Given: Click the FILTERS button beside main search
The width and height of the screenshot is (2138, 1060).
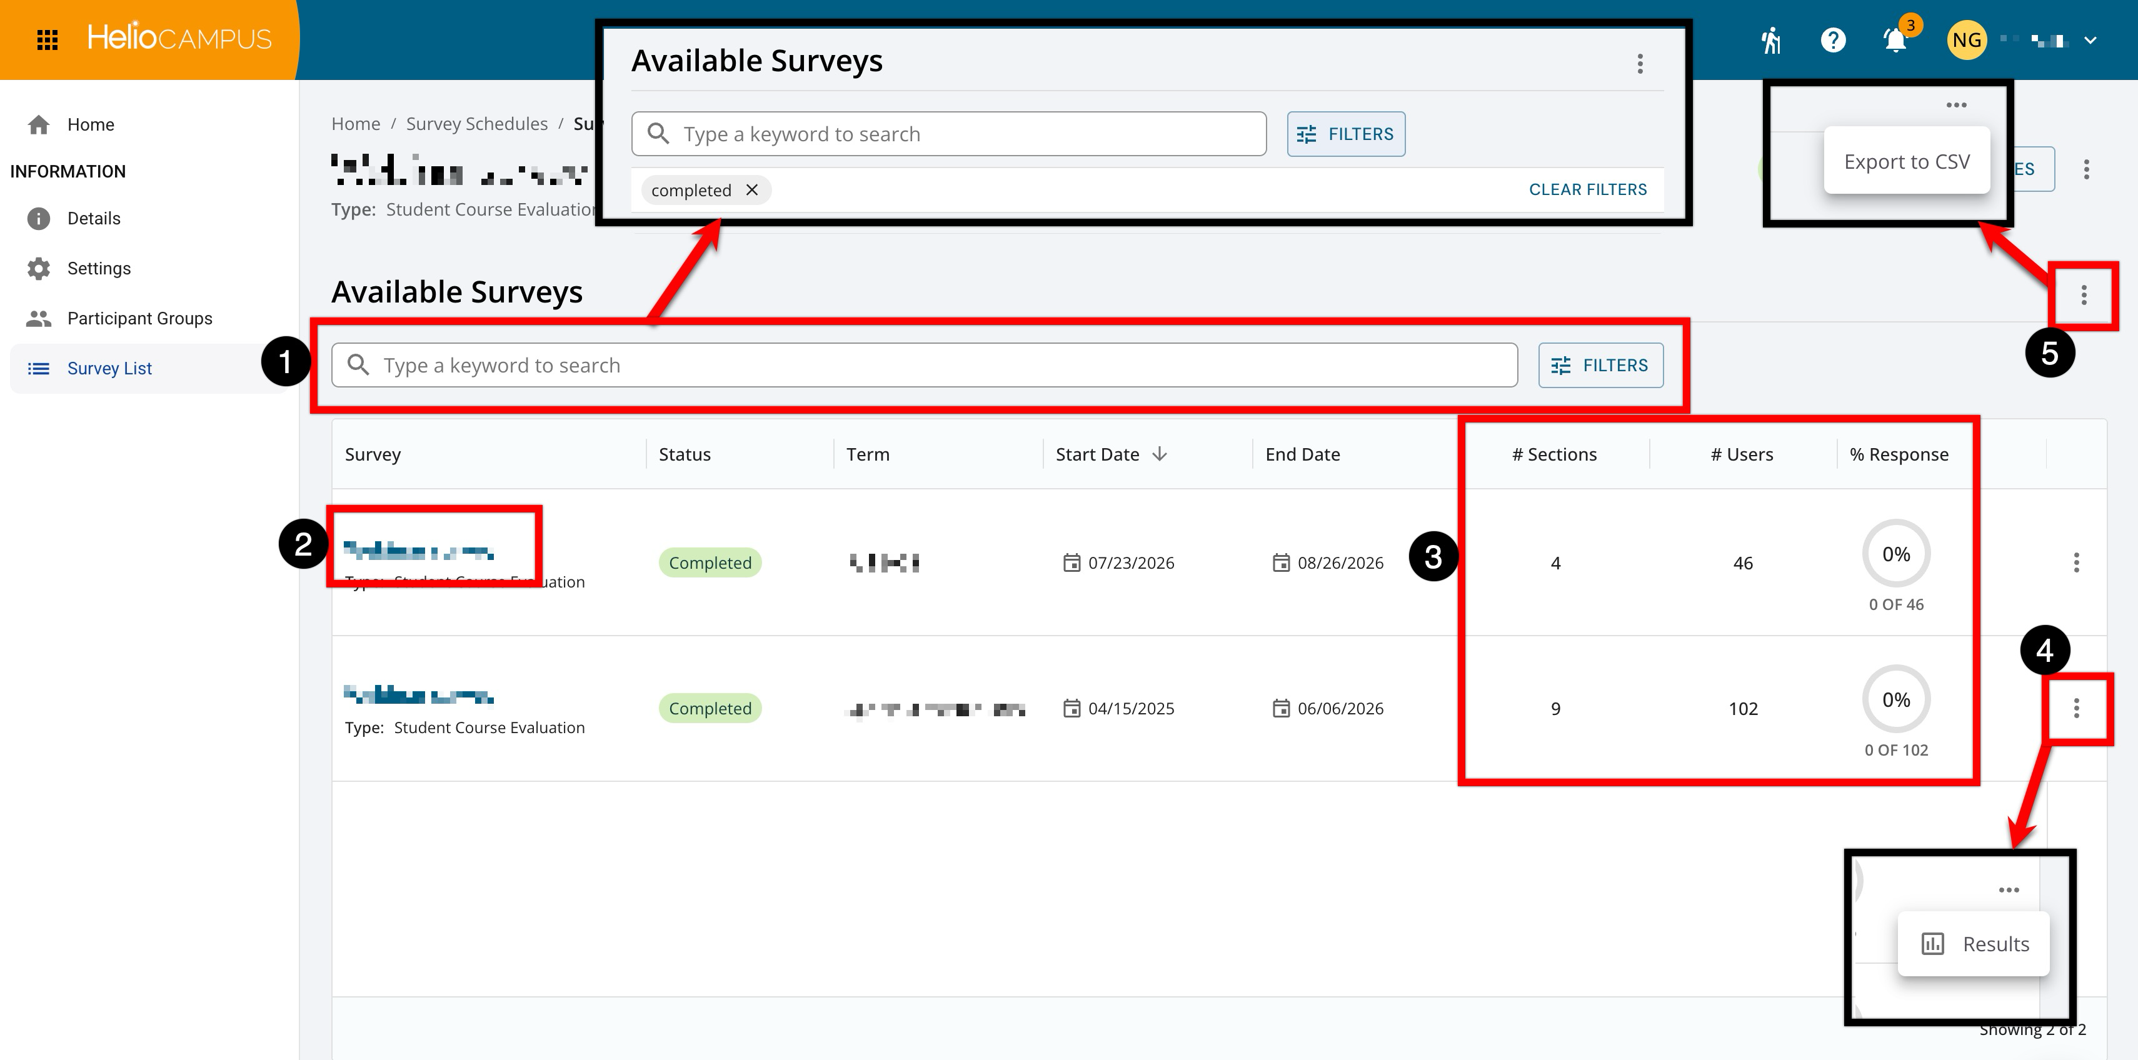Looking at the screenshot, I should [x=1600, y=365].
